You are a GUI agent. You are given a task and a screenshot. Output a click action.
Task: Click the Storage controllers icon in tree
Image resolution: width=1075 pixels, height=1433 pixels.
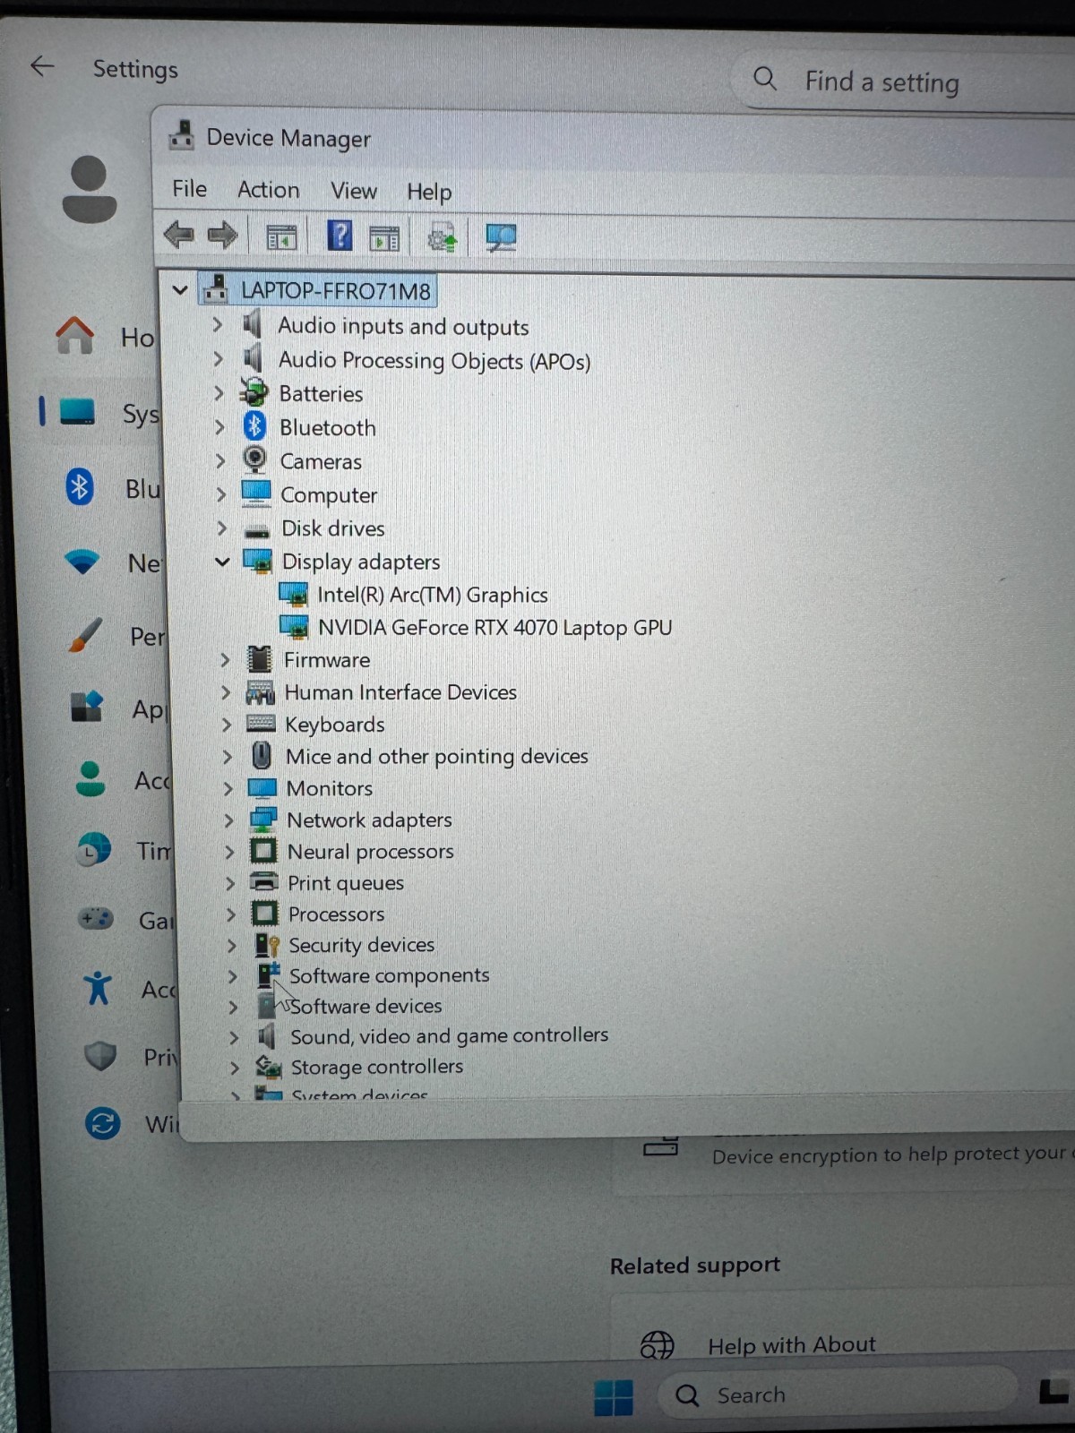pyautogui.click(x=268, y=1066)
